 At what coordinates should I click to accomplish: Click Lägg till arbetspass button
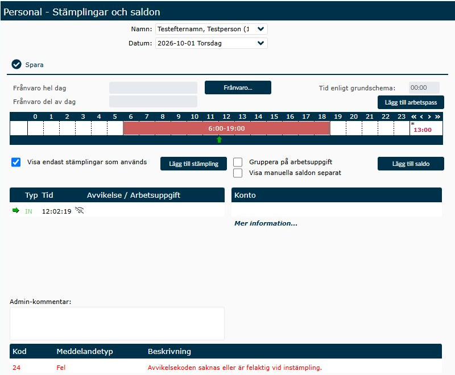pos(411,102)
